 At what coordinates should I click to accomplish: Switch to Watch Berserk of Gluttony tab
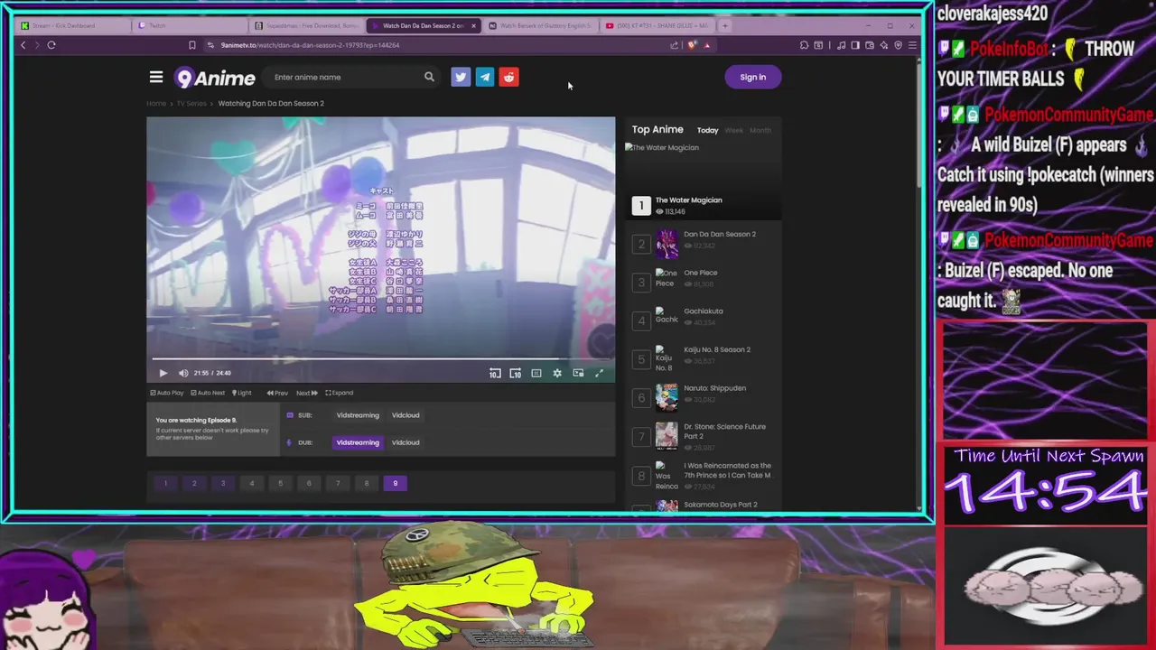540,25
